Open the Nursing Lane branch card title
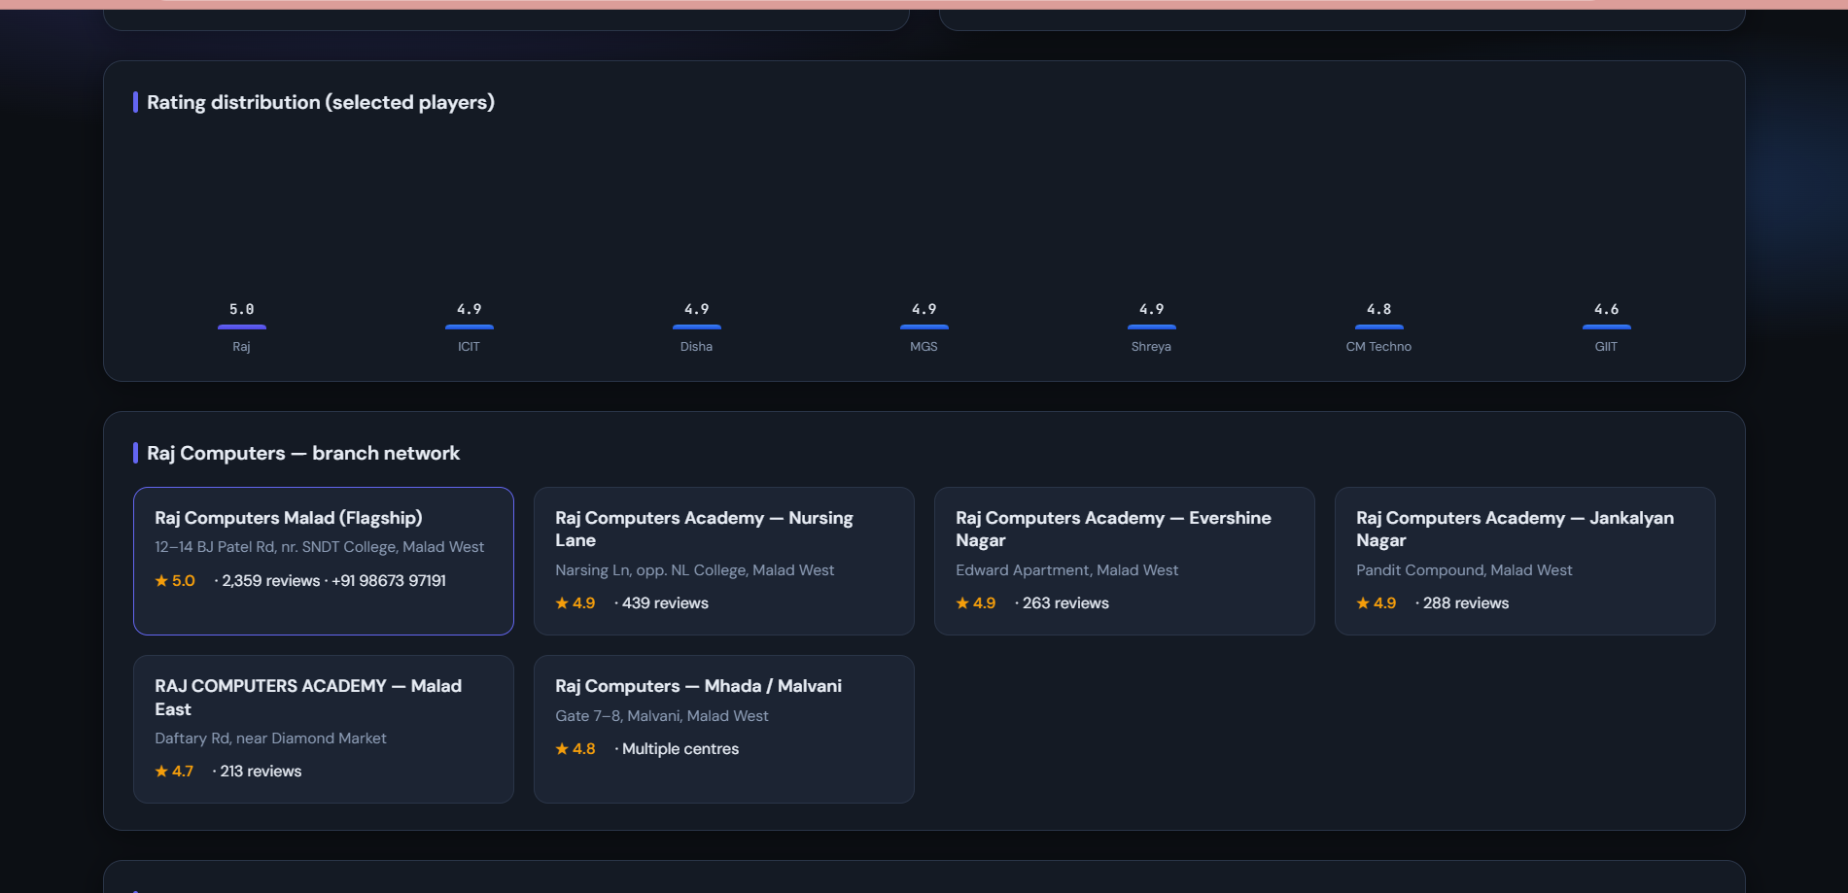The width and height of the screenshot is (1848, 893). tap(704, 529)
